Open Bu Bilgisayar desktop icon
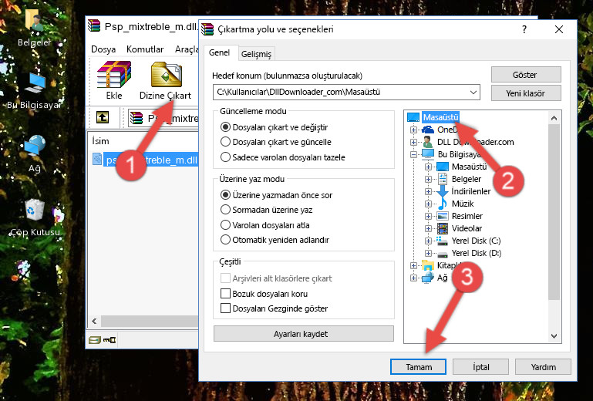 pyautogui.click(x=34, y=91)
